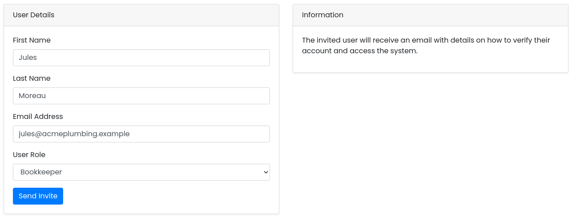Click the Email Address label
Image resolution: width=572 pixels, height=217 pixels.
(38, 117)
